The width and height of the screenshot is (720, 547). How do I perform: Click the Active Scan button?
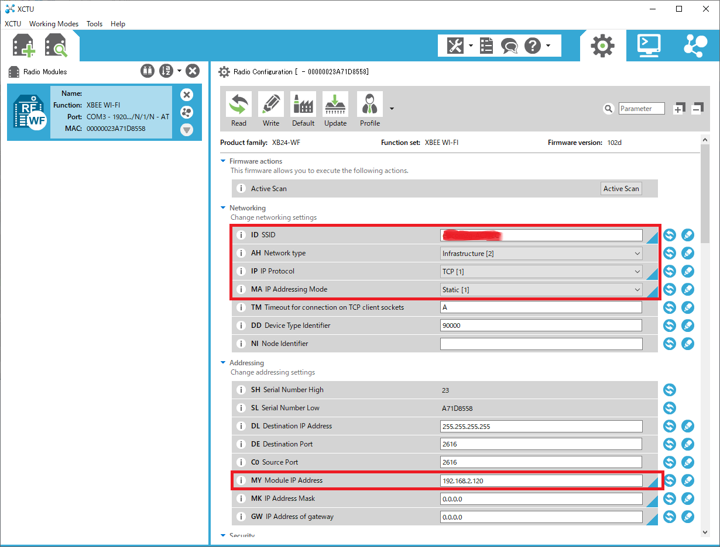click(621, 189)
